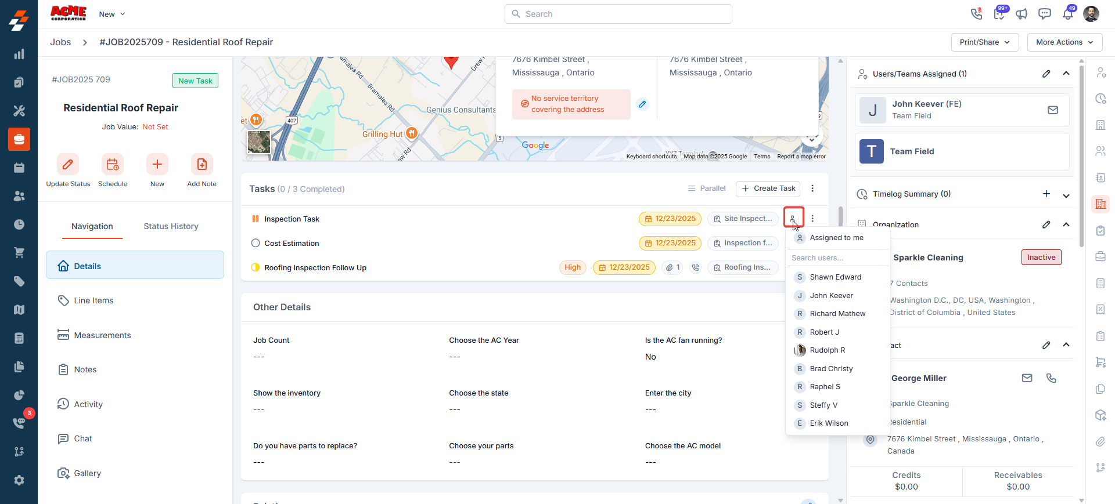This screenshot has width=1115, height=504.
Task: Click assign user icon on Inspection Task
Action: coord(793,218)
